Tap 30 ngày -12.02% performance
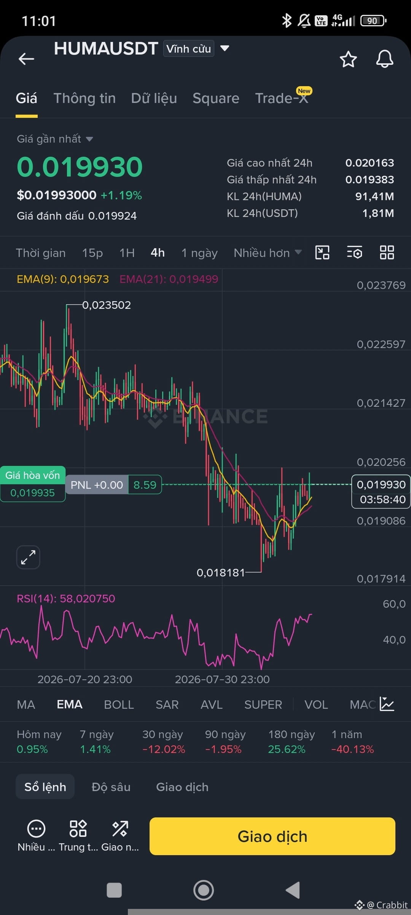 coord(164,742)
